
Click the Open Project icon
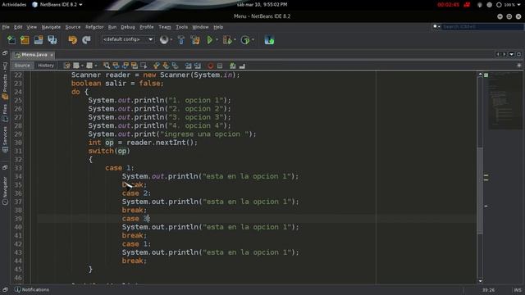coord(39,40)
